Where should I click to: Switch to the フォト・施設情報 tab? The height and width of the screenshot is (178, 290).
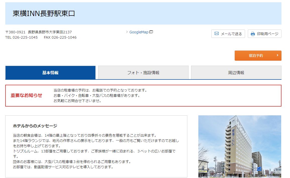[143, 73]
